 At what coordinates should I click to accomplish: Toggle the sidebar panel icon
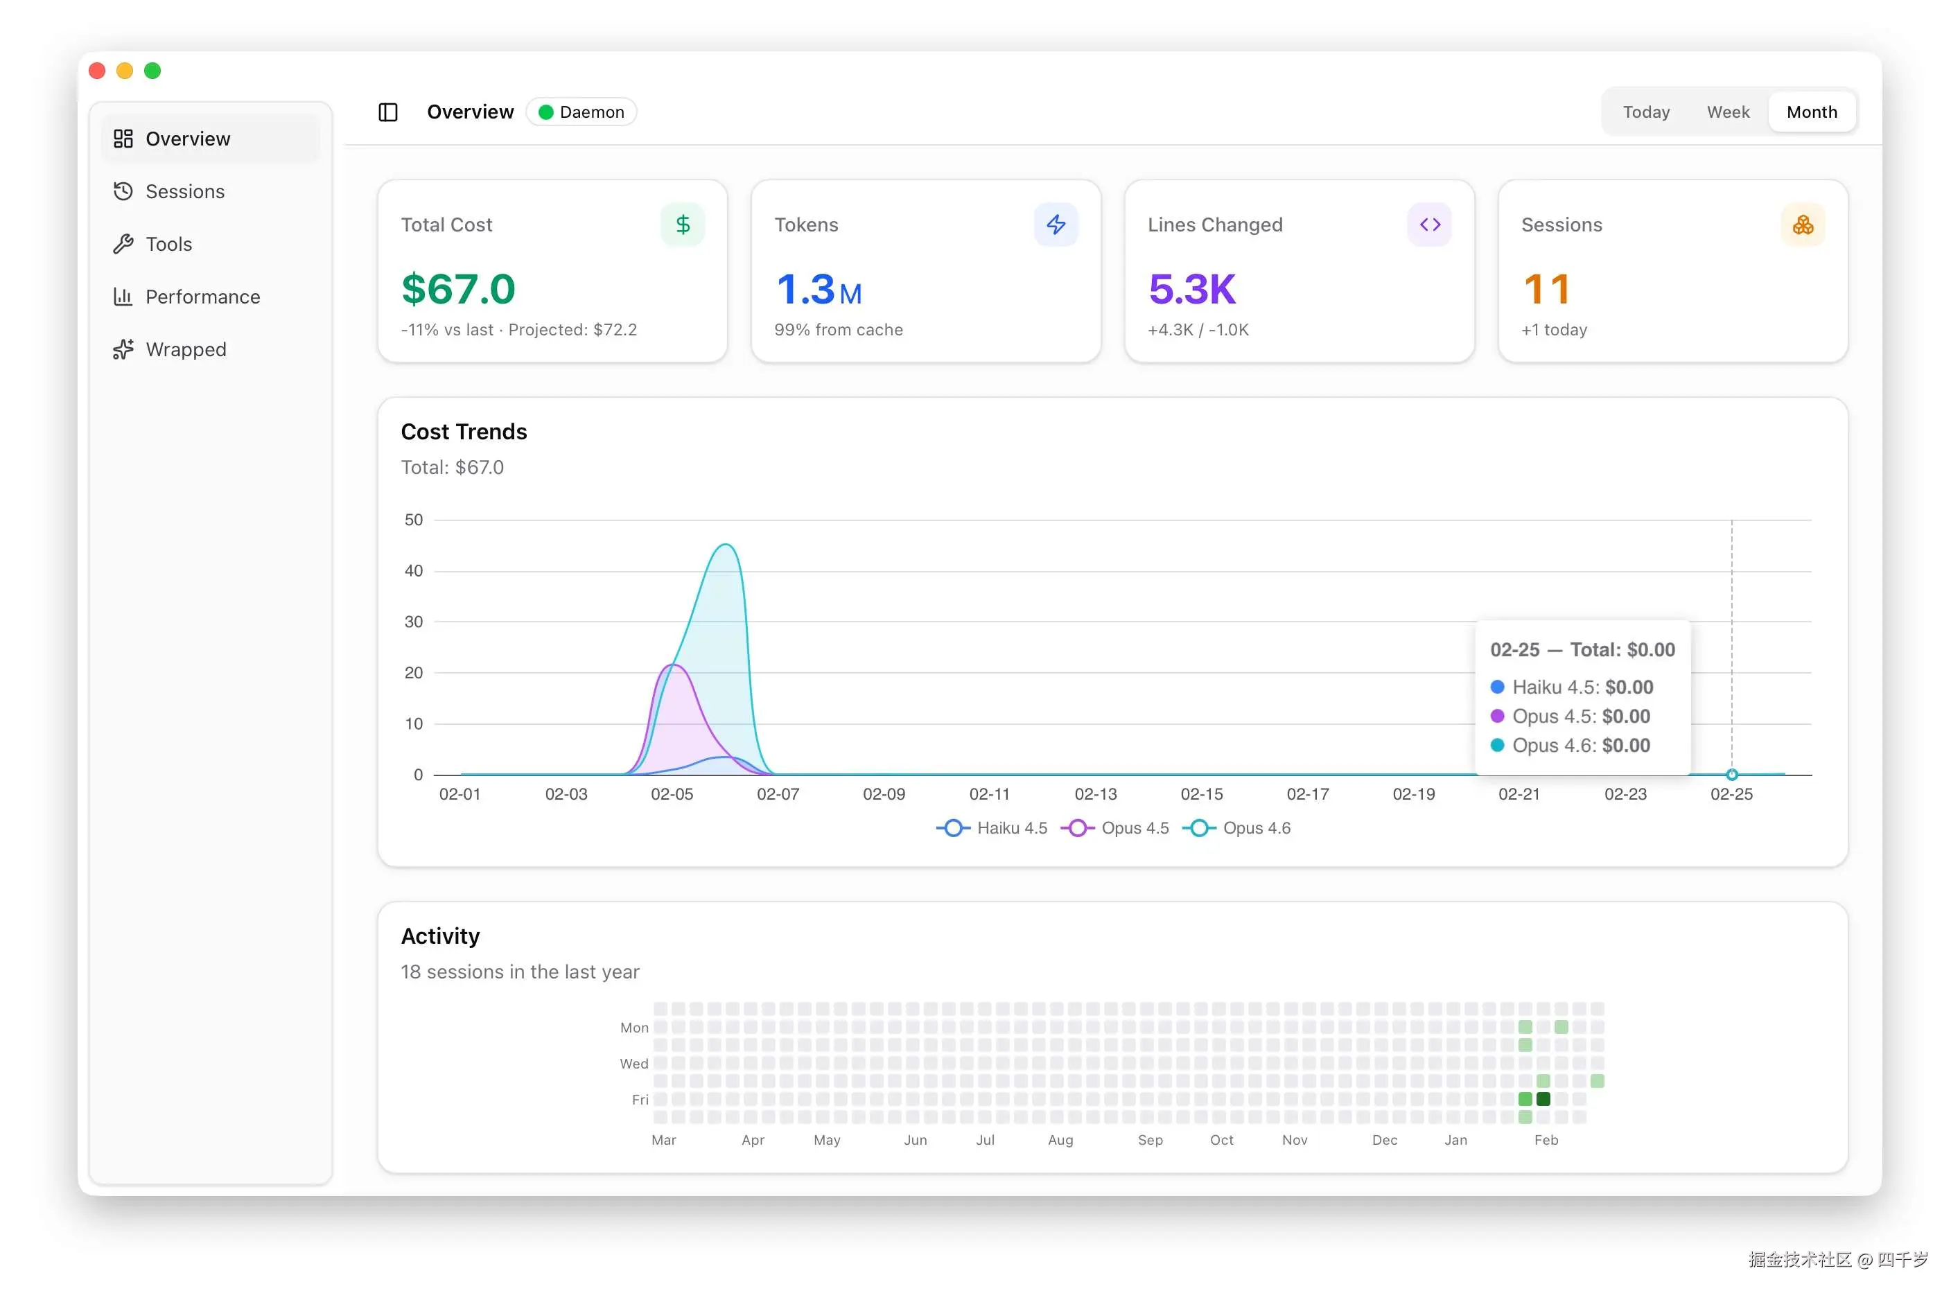388,112
